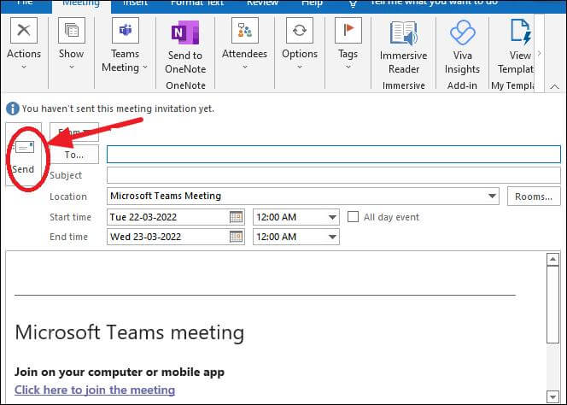Click the To... button
This screenshot has height=405, width=567.
coord(74,155)
